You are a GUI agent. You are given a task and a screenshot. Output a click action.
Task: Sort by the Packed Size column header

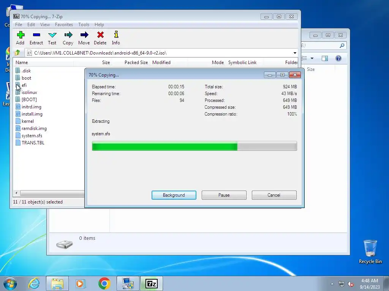pyautogui.click(x=131, y=63)
